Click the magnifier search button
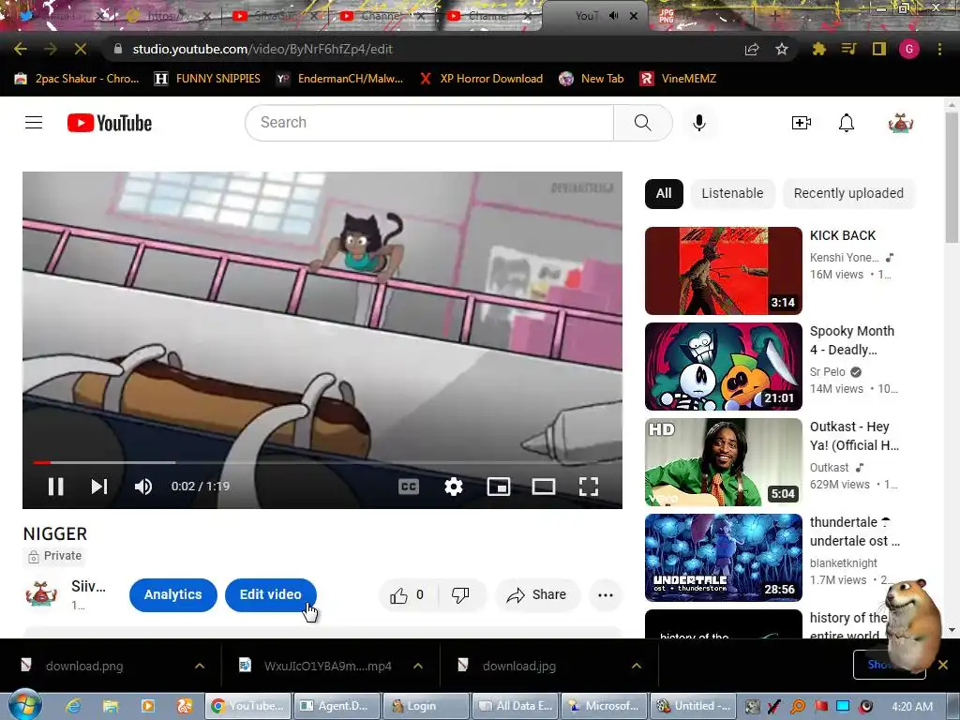960x720 pixels. [643, 123]
